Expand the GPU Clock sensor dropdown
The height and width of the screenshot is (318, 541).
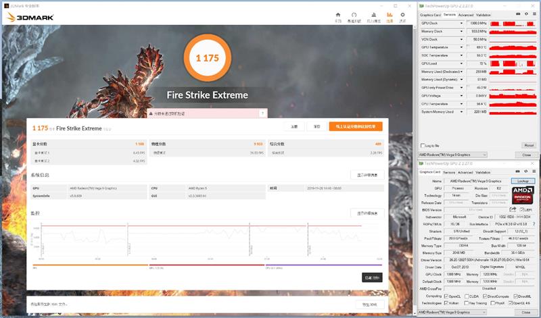pyautogui.click(x=462, y=24)
